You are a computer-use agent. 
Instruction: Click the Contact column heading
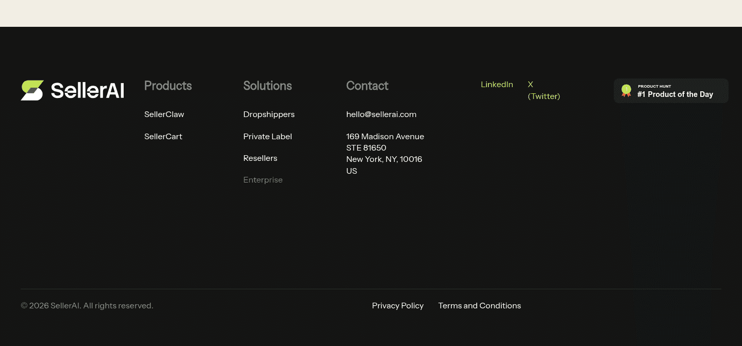(x=367, y=86)
